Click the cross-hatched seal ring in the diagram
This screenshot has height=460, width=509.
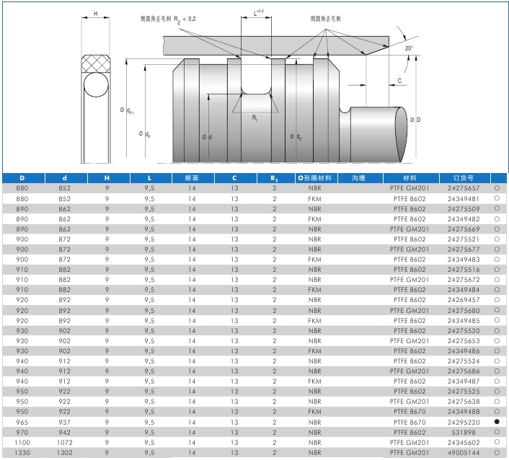pyautogui.click(x=96, y=63)
